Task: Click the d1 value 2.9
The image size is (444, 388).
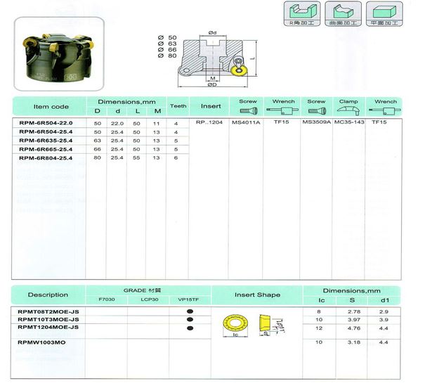Action: (384, 311)
